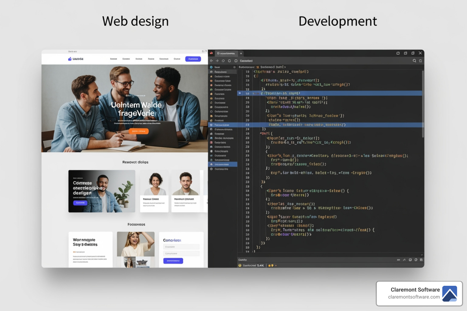
Task: Click the blue navigation button in the website header
Action: (x=193, y=59)
